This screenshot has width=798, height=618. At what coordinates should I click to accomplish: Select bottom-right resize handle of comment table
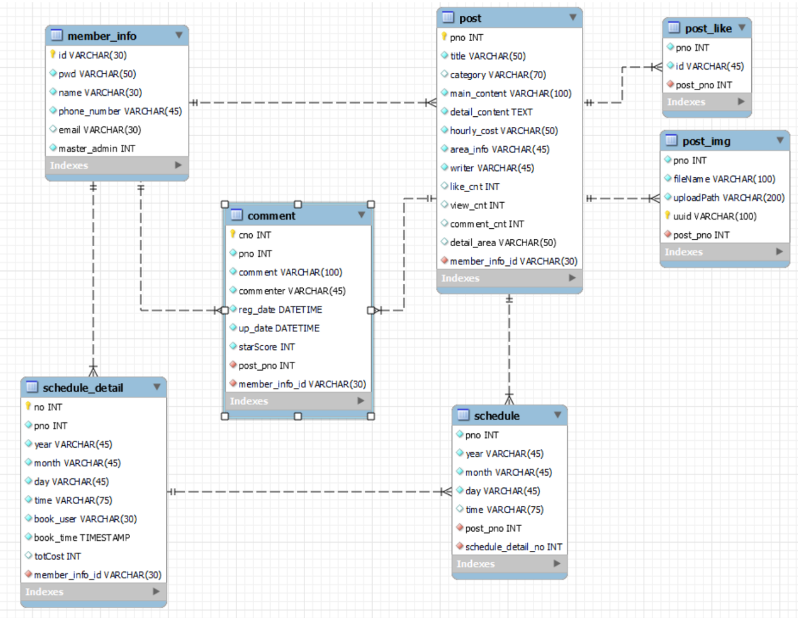371,416
